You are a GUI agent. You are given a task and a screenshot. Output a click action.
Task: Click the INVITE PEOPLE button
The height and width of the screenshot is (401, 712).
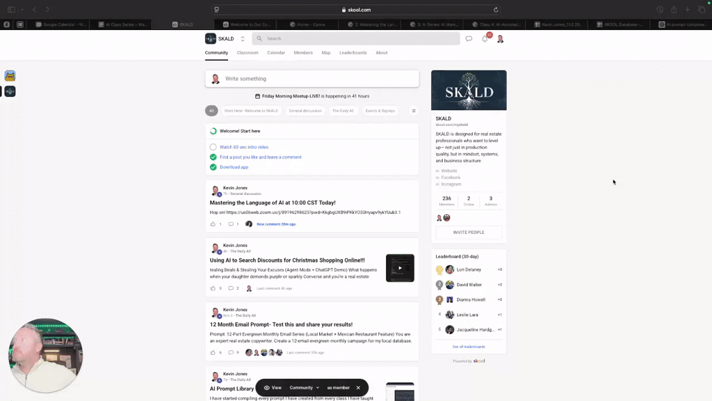tap(469, 233)
